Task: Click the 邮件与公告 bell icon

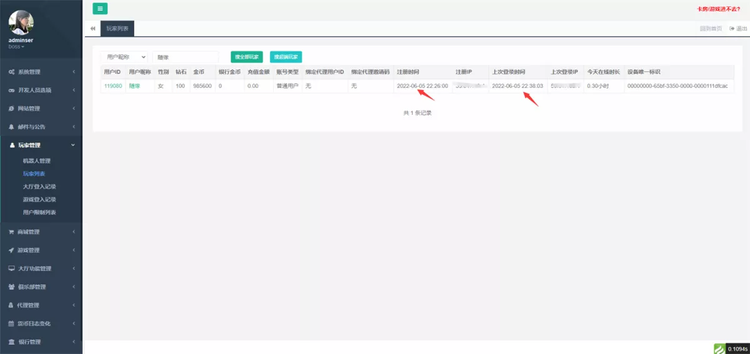Action: point(12,127)
